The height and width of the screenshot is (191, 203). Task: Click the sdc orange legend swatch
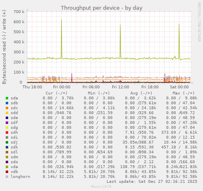[7, 108]
